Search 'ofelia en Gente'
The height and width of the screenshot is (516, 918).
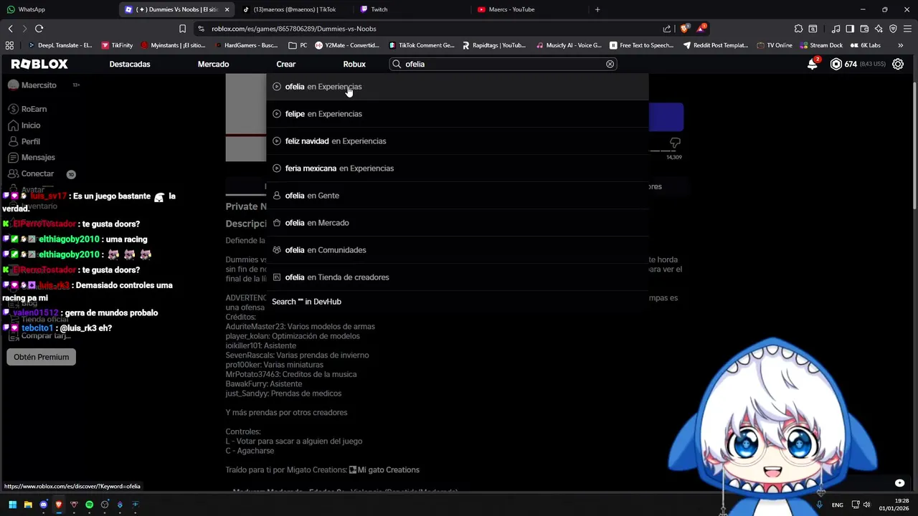(x=458, y=196)
